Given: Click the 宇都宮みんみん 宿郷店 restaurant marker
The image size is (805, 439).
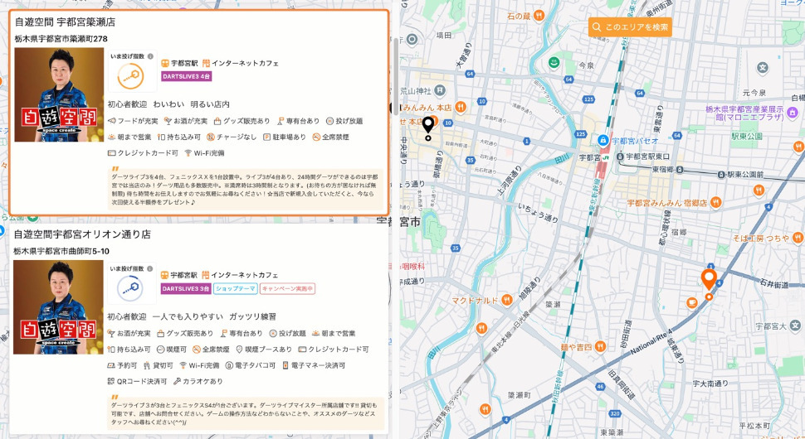Looking at the screenshot, I should click(715, 202).
